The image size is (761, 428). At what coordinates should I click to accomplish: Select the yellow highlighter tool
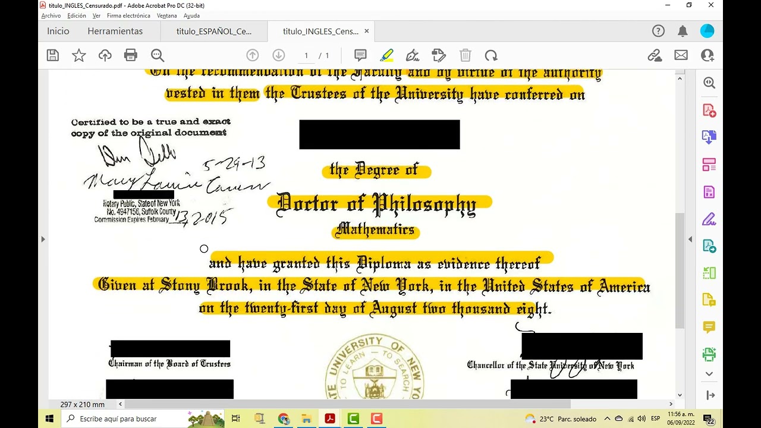386,55
